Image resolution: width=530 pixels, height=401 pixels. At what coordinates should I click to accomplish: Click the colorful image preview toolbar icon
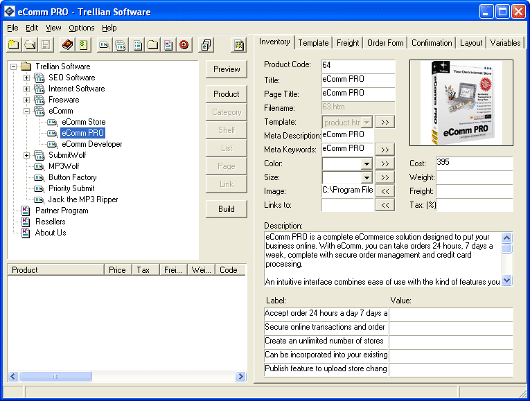[x=239, y=44]
